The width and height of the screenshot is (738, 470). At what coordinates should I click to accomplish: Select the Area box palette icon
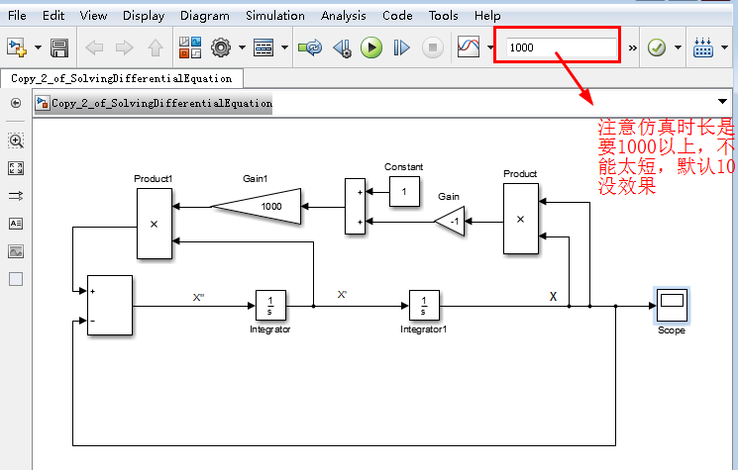(x=16, y=279)
